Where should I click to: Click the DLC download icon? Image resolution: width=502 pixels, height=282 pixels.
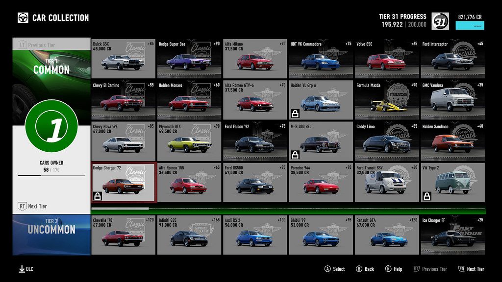tap(22, 269)
